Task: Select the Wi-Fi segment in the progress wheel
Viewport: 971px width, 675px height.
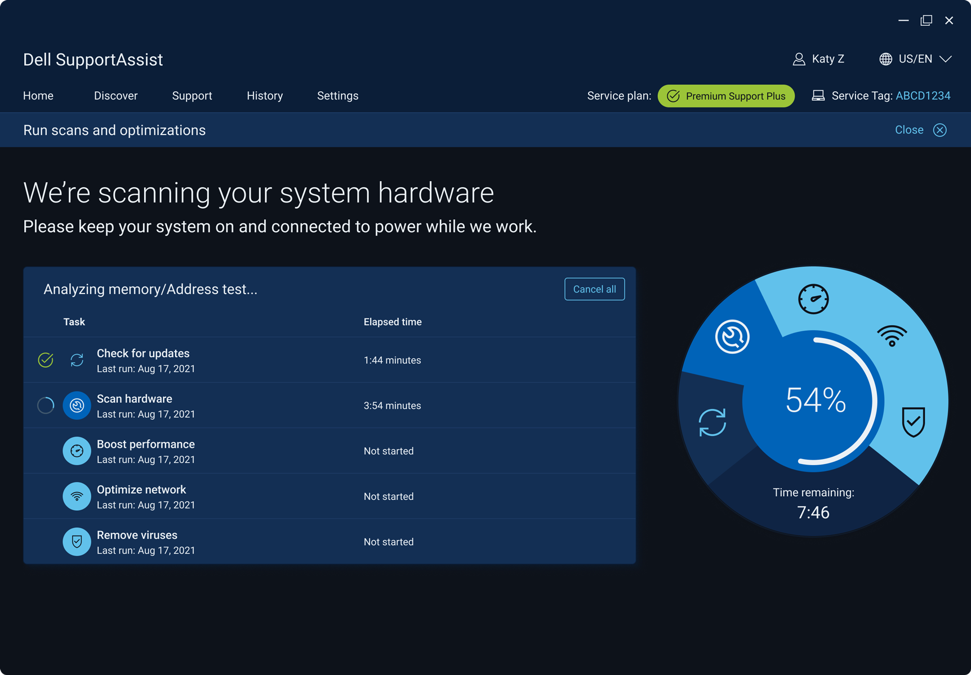Action: point(892,336)
